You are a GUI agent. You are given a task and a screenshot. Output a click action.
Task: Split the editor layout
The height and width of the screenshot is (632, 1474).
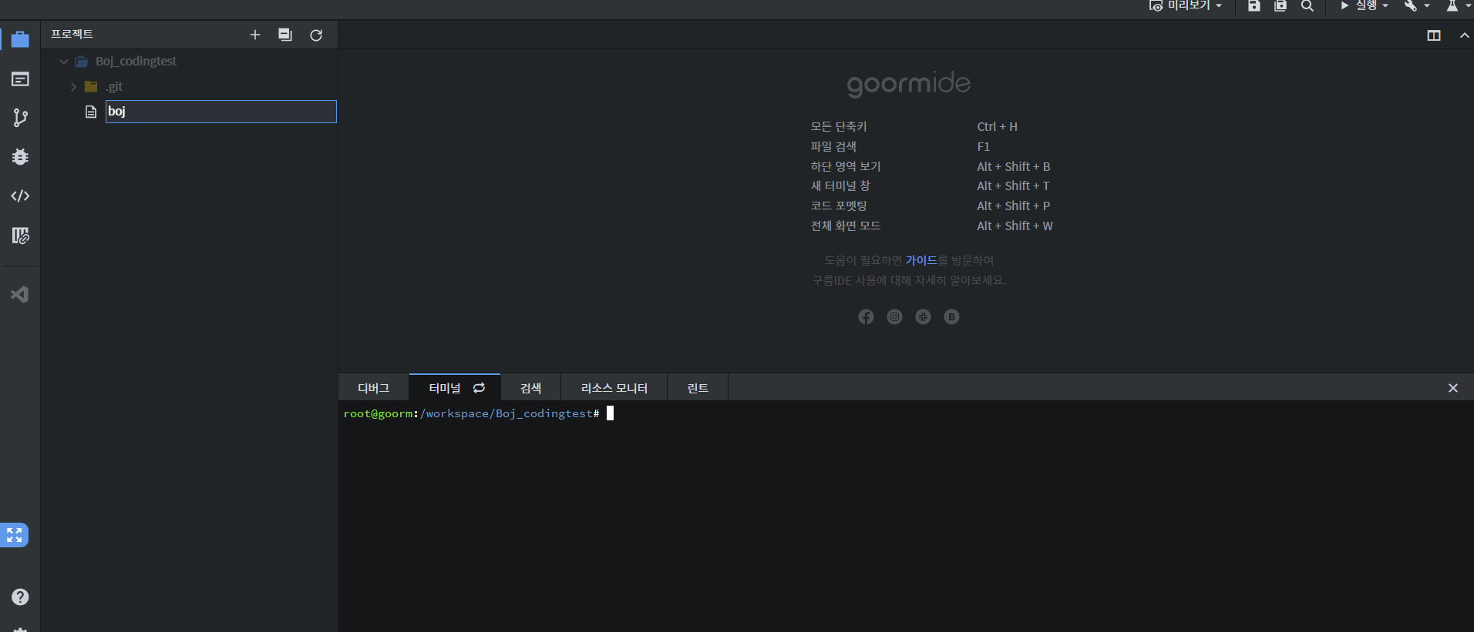pyautogui.click(x=1434, y=35)
